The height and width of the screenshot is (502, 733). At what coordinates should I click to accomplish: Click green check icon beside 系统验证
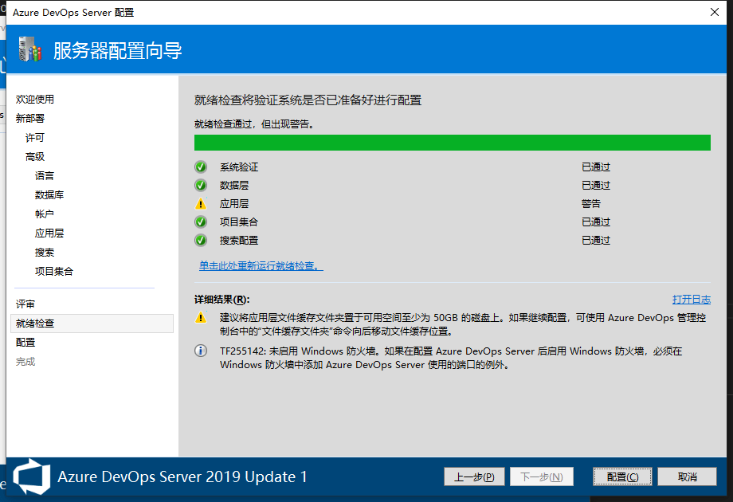tap(201, 167)
